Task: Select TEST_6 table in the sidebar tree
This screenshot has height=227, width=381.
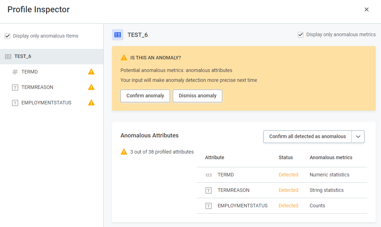Action: point(23,56)
